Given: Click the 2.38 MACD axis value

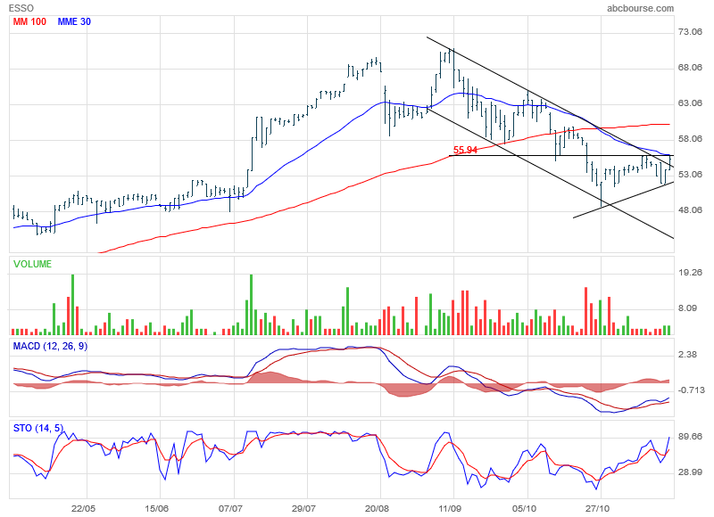Looking at the screenshot, I should pos(687,355).
